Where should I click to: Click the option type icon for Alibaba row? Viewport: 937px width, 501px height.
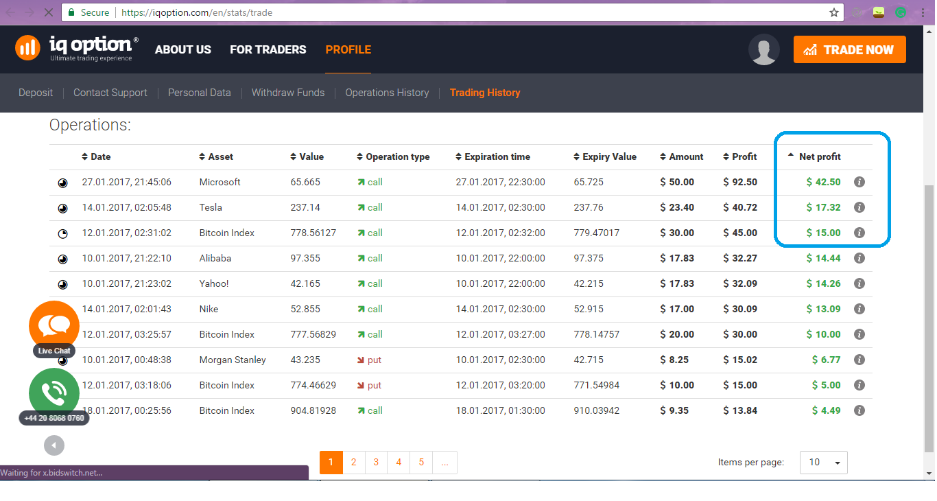(62, 259)
